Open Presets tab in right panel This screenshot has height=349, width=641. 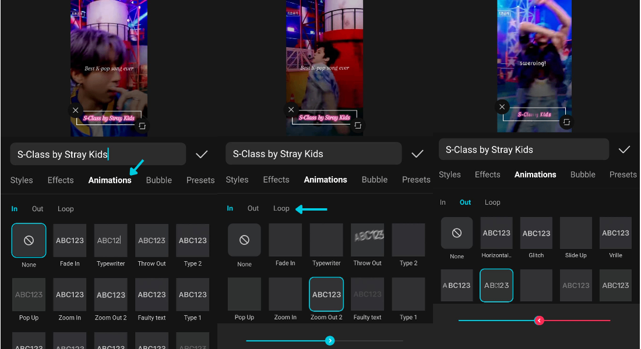coord(623,174)
